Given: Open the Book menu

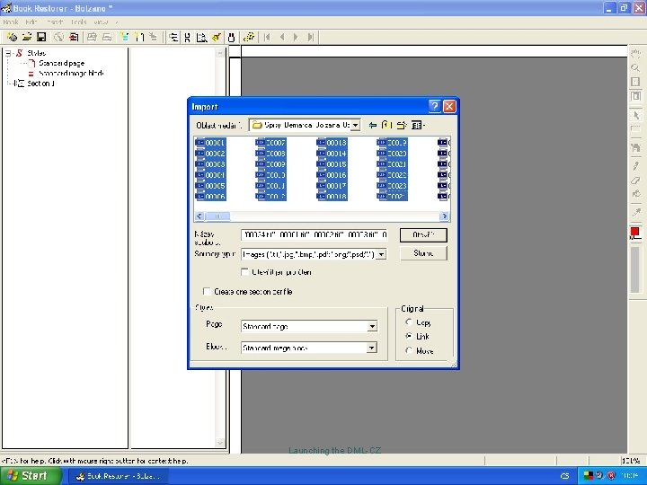Looking at the screenshot, I should [x=11, y=22].
